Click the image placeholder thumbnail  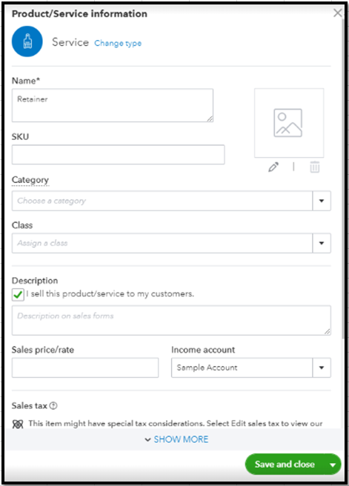(x=289, y=123)
